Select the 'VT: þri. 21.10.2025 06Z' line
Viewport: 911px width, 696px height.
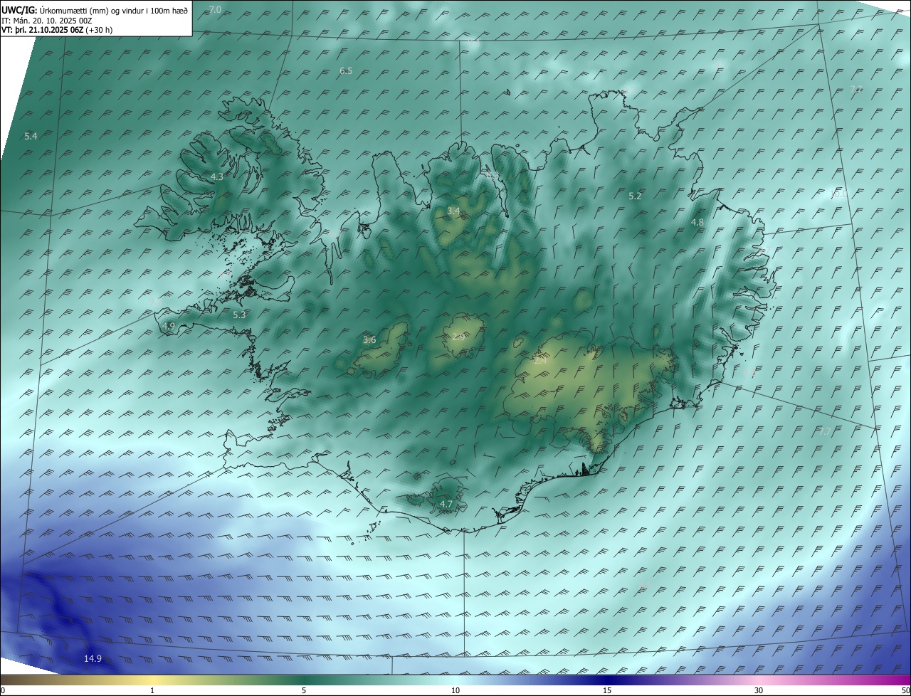point(43,30)
